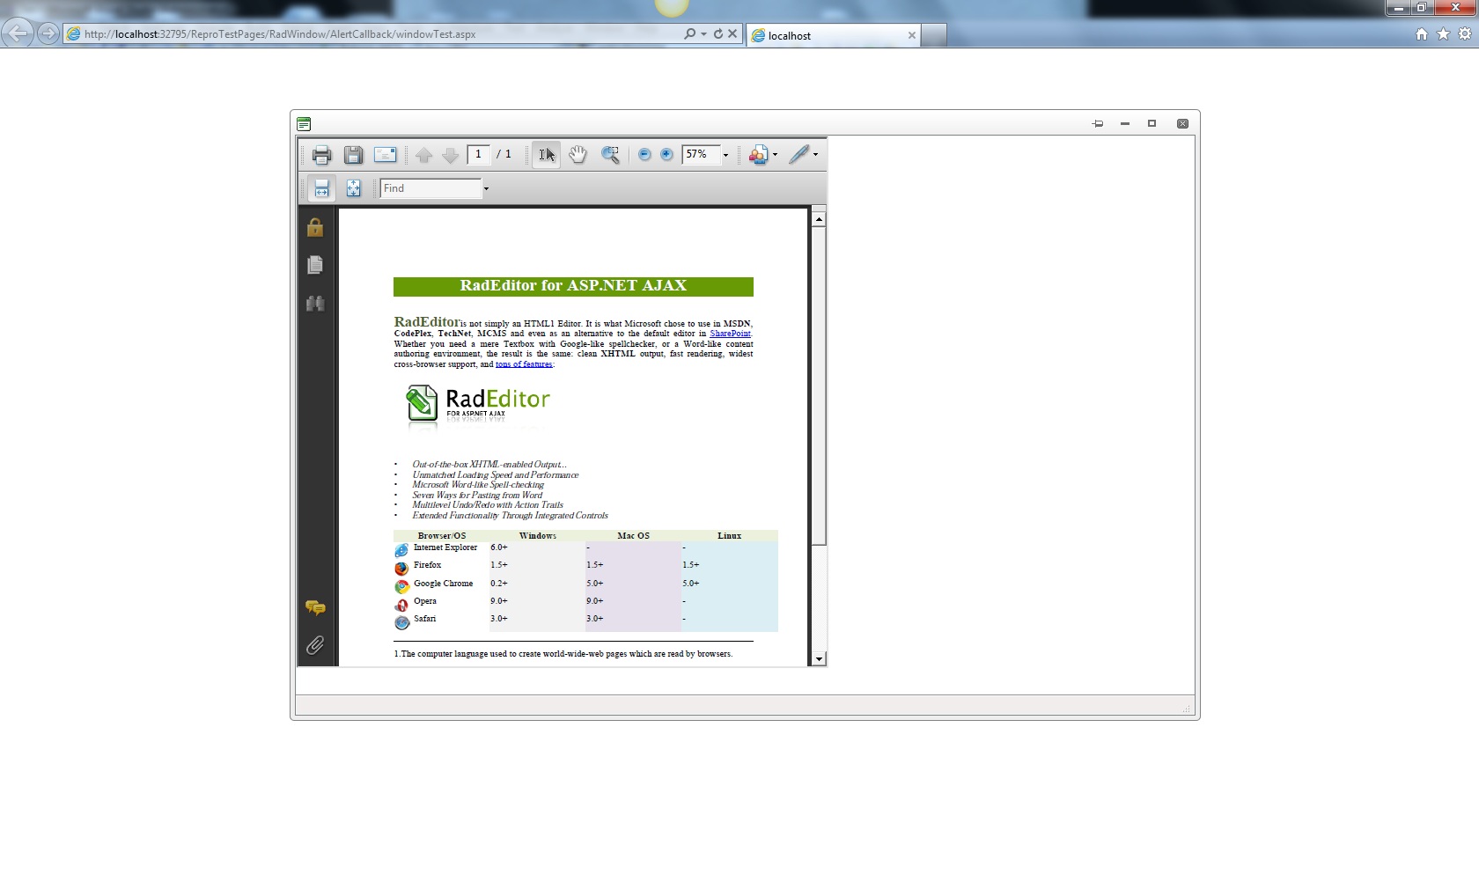Toggle the Select text cursor tool
Image resolution: width=1479 pixels, height=889 pixels.
pyautogui.click(x=546, y=155)
